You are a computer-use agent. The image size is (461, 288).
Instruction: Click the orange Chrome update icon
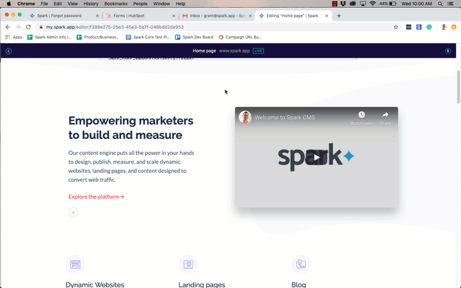pyautogui.click(x=454, y=27)
